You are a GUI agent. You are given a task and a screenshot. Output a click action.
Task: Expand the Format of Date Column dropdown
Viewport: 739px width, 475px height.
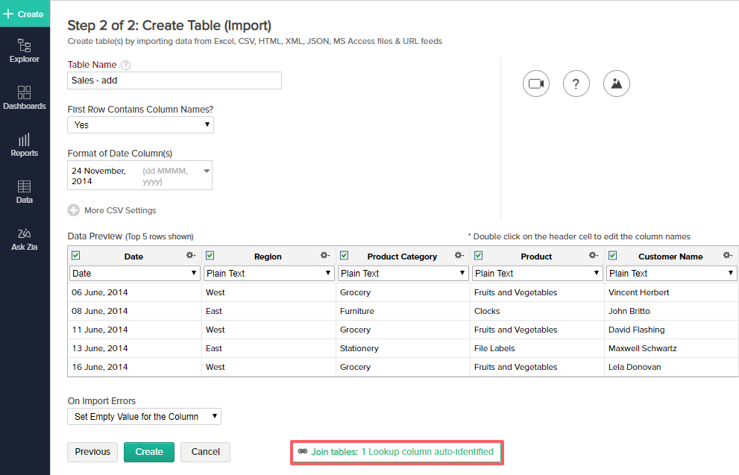coord(139,176)
